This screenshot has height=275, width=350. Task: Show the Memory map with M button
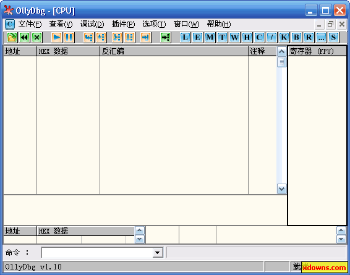210,38
